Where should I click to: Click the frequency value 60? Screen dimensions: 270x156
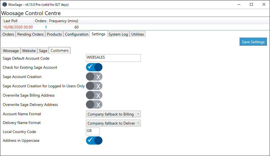[x=77, y=27]
